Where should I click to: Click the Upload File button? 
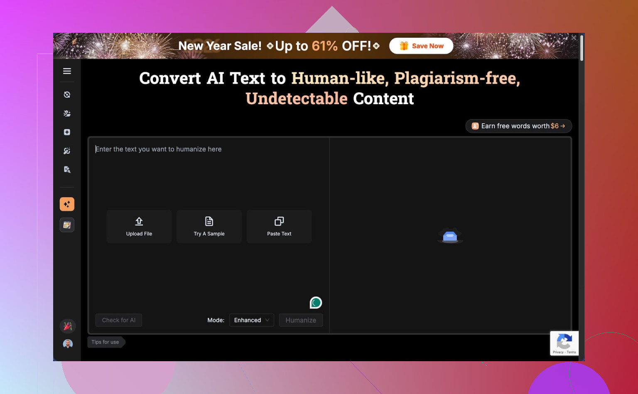tap(139, 227)
